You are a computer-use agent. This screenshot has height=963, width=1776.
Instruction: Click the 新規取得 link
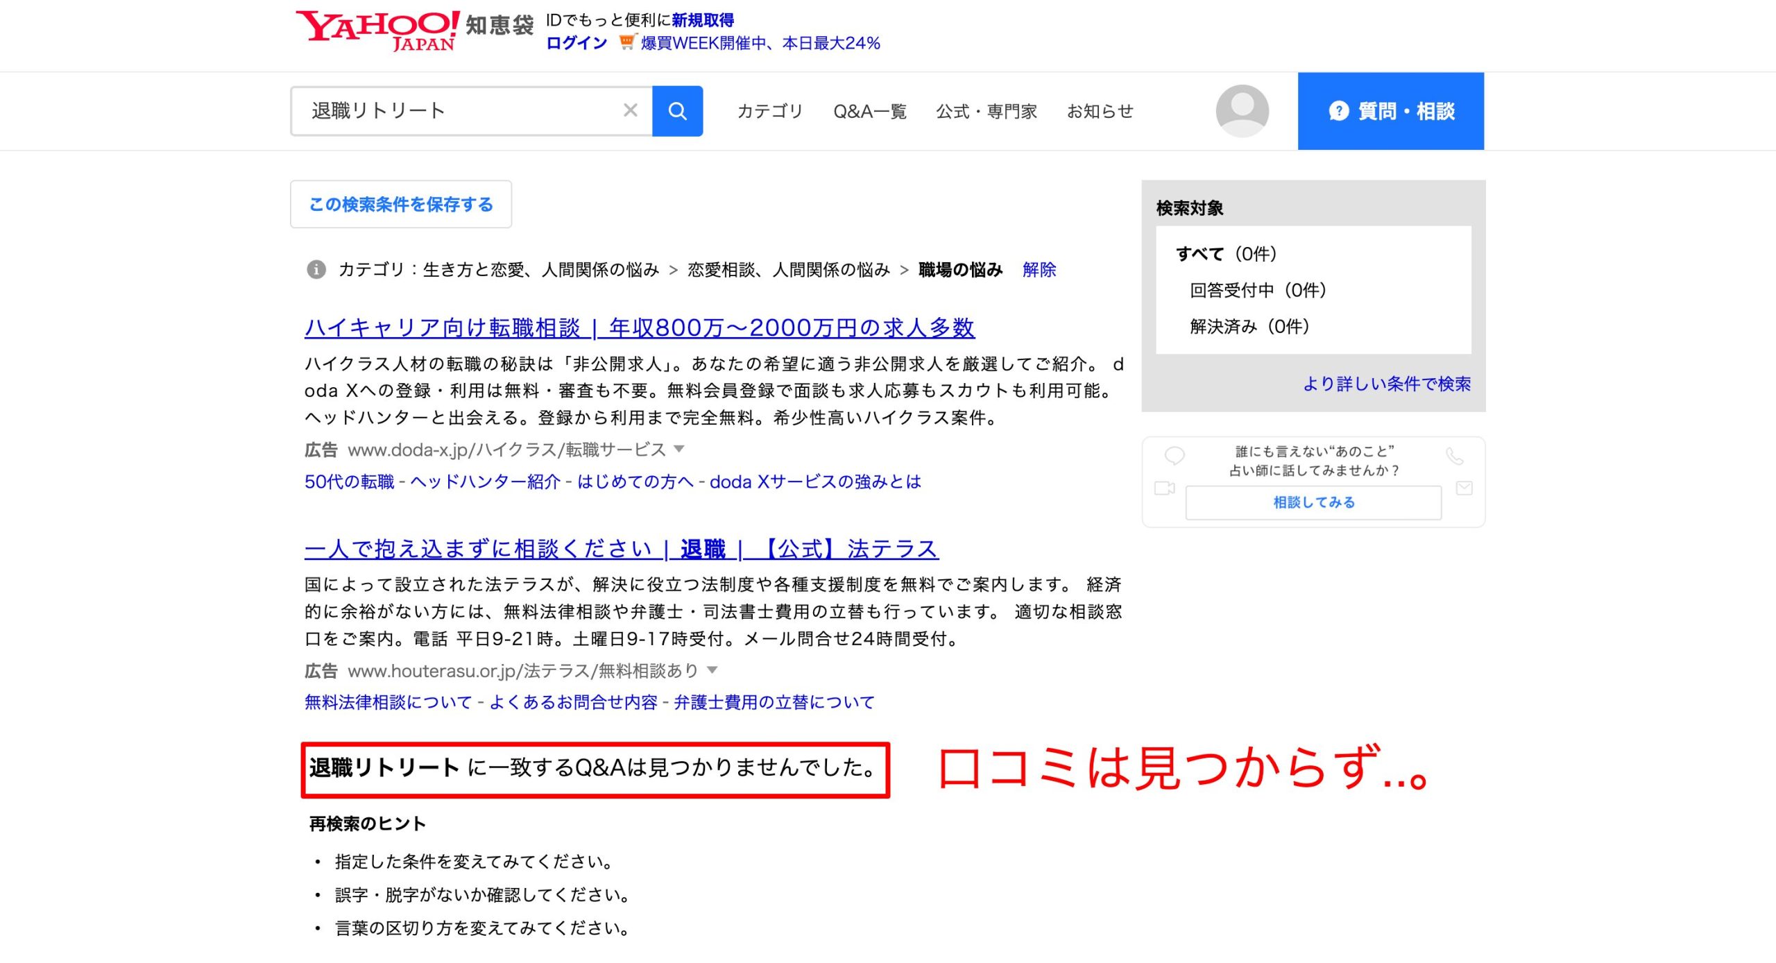703,20
